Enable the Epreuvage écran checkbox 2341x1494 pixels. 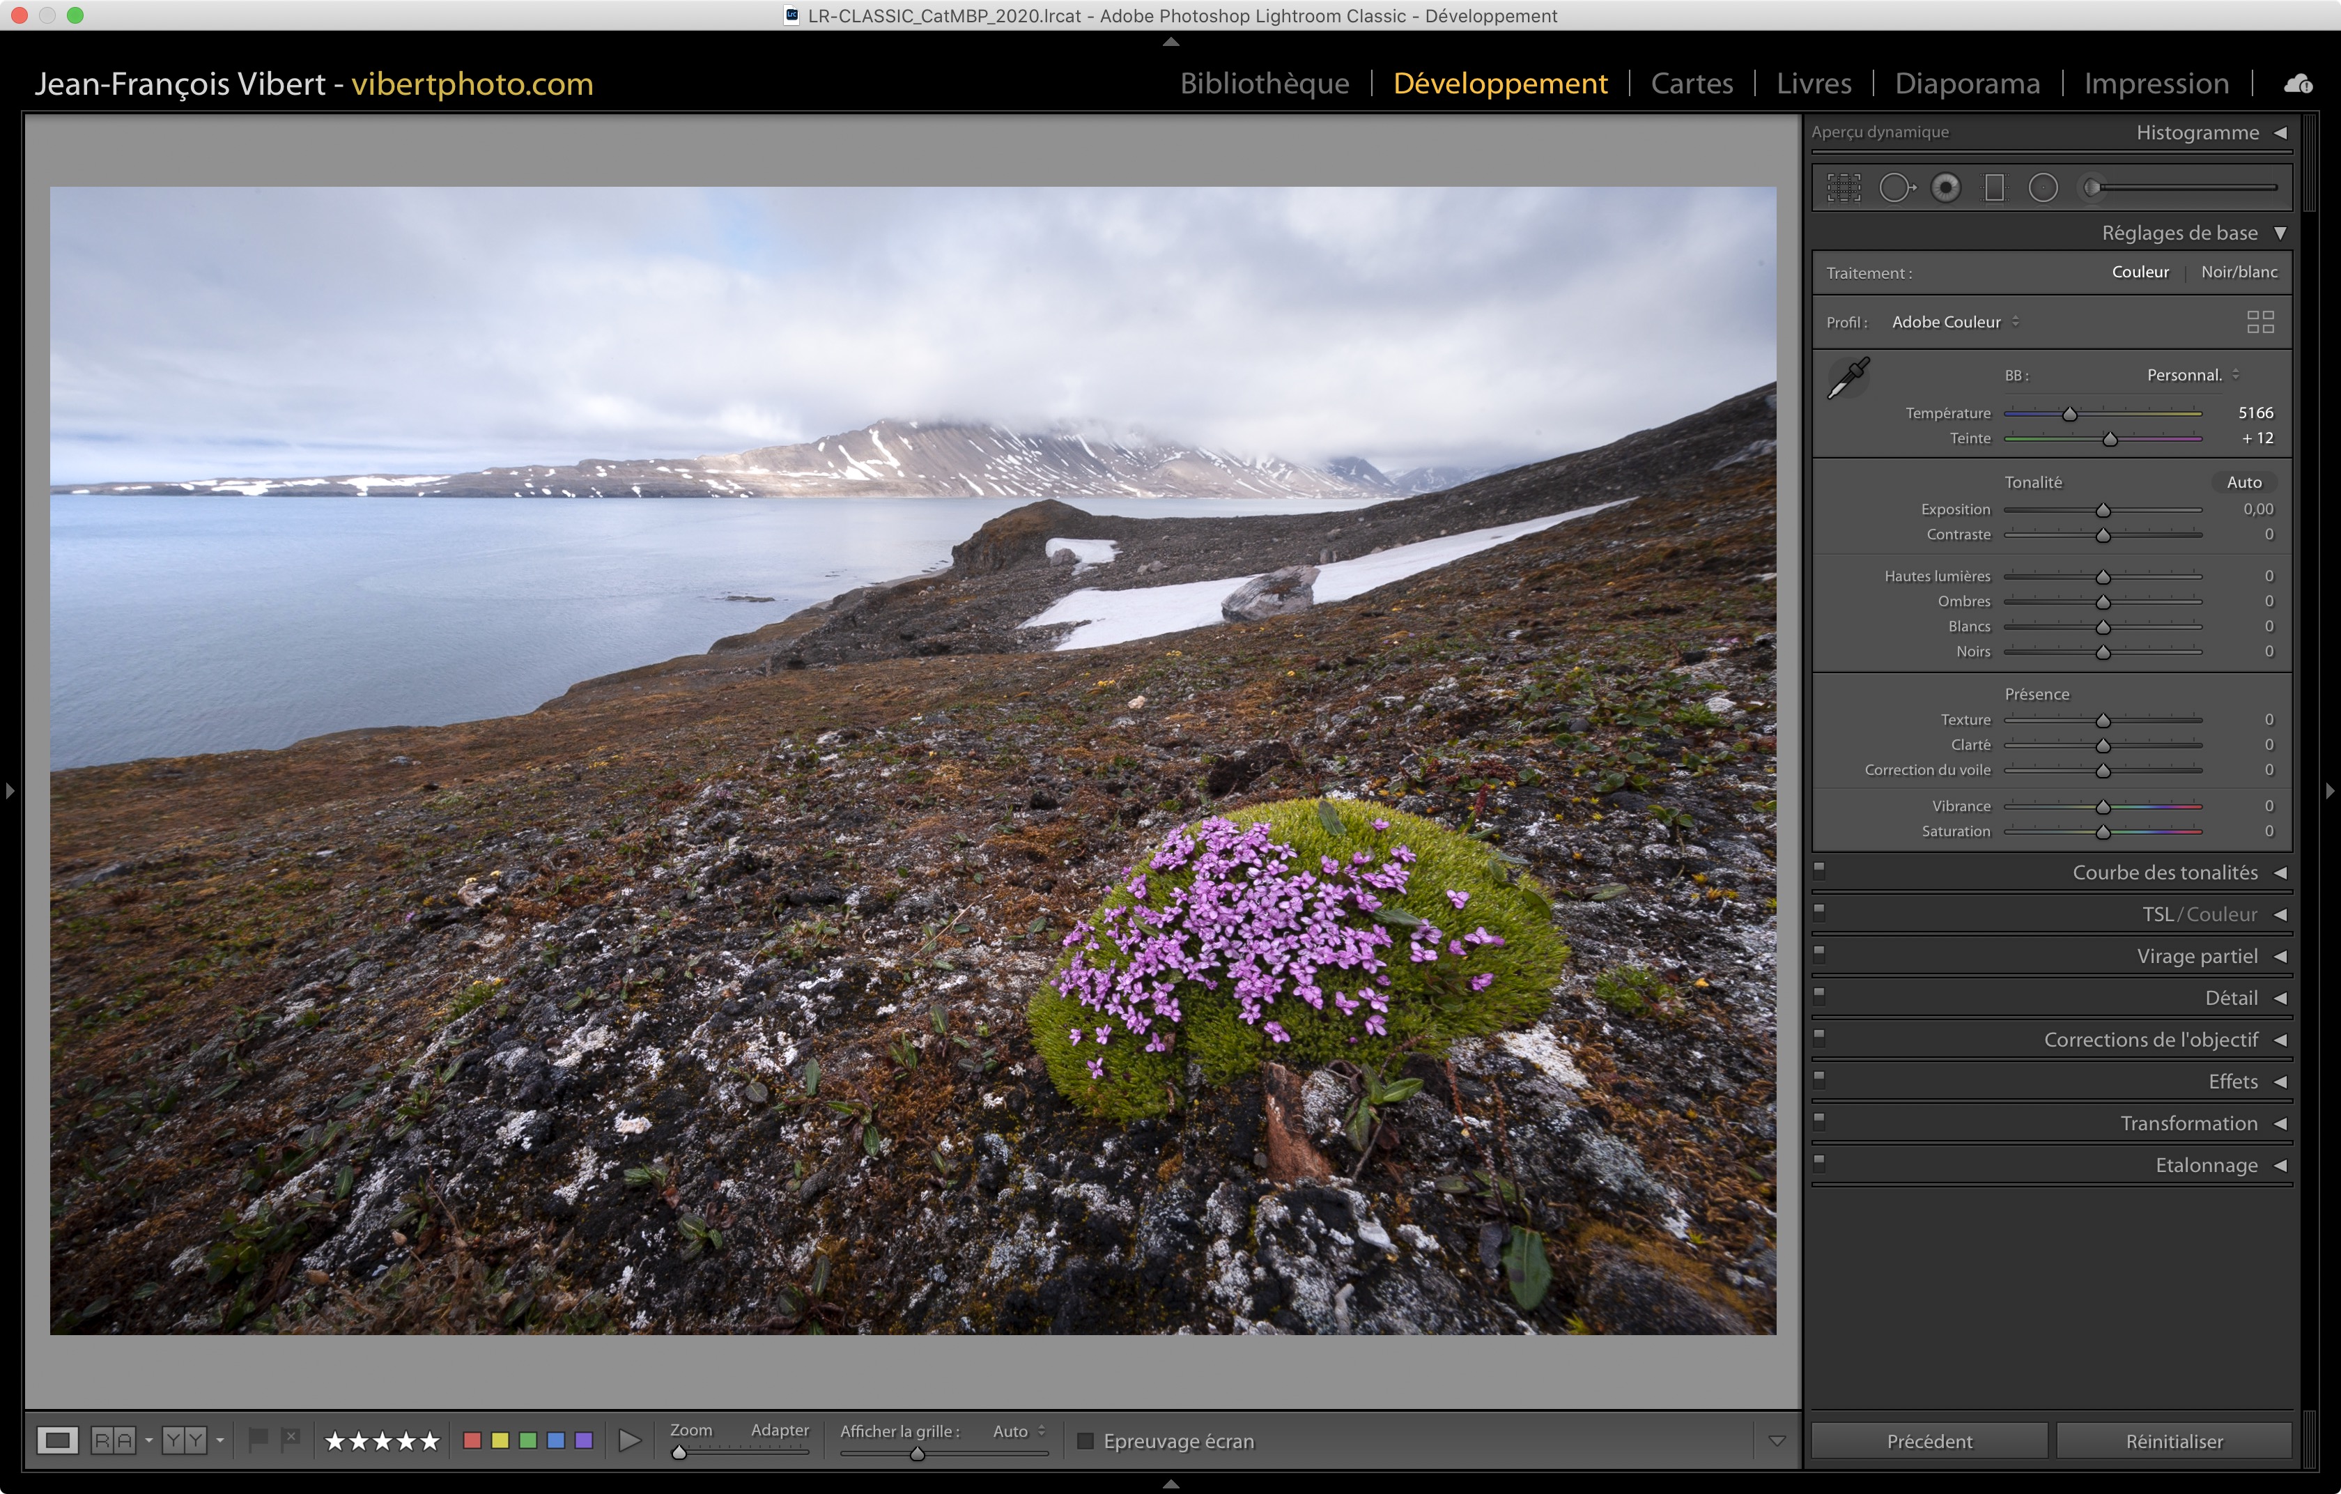point(1085,1440)
